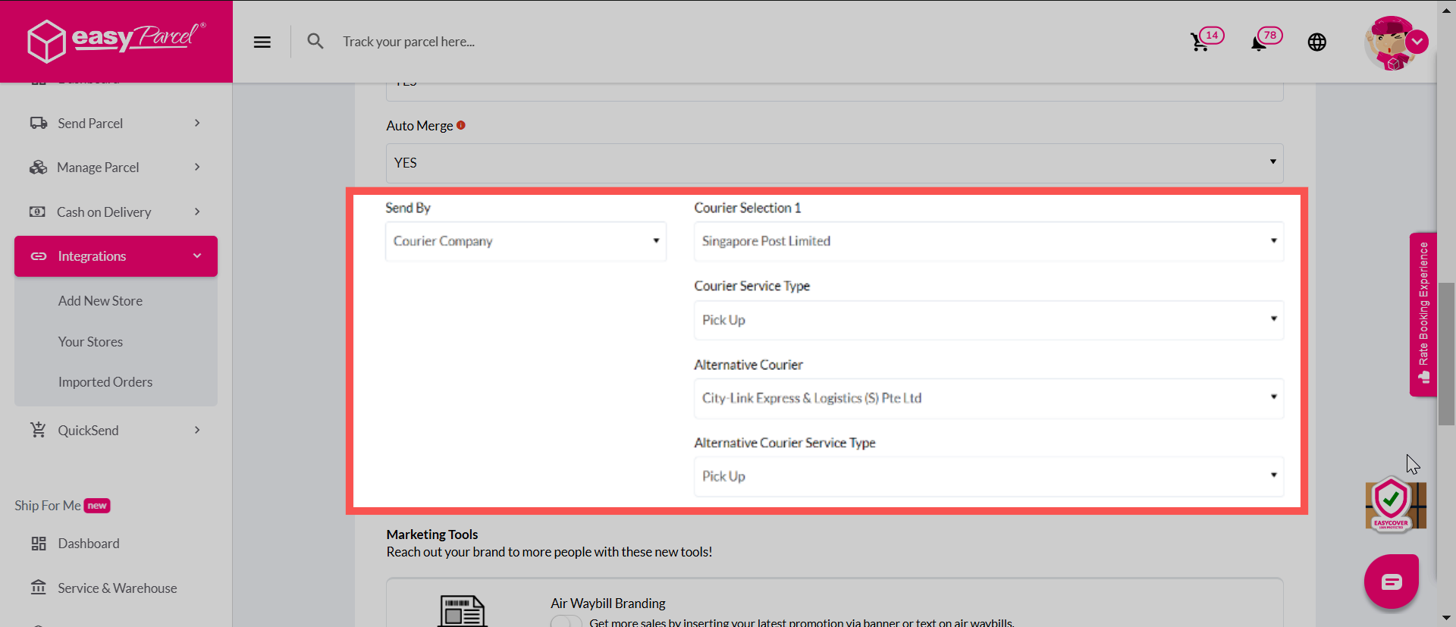Viewport: 1456px width, 627px height.
Task: Click the Send Parcel truck icon
Action: [39, 123]
